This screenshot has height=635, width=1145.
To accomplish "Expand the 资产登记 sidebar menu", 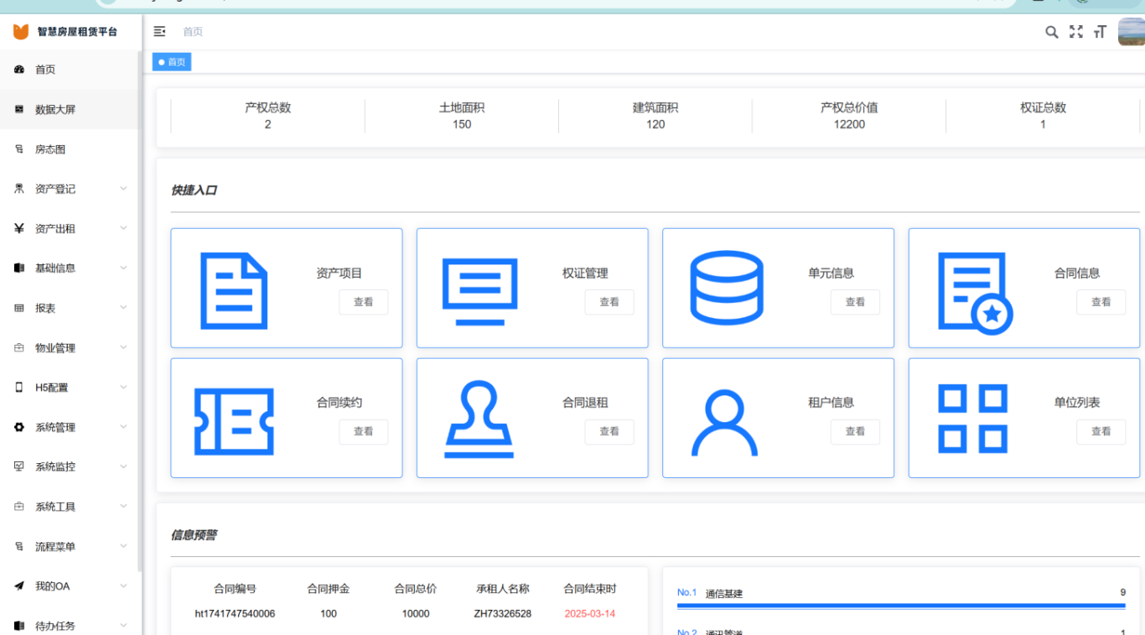I will [x=50, y=189].
